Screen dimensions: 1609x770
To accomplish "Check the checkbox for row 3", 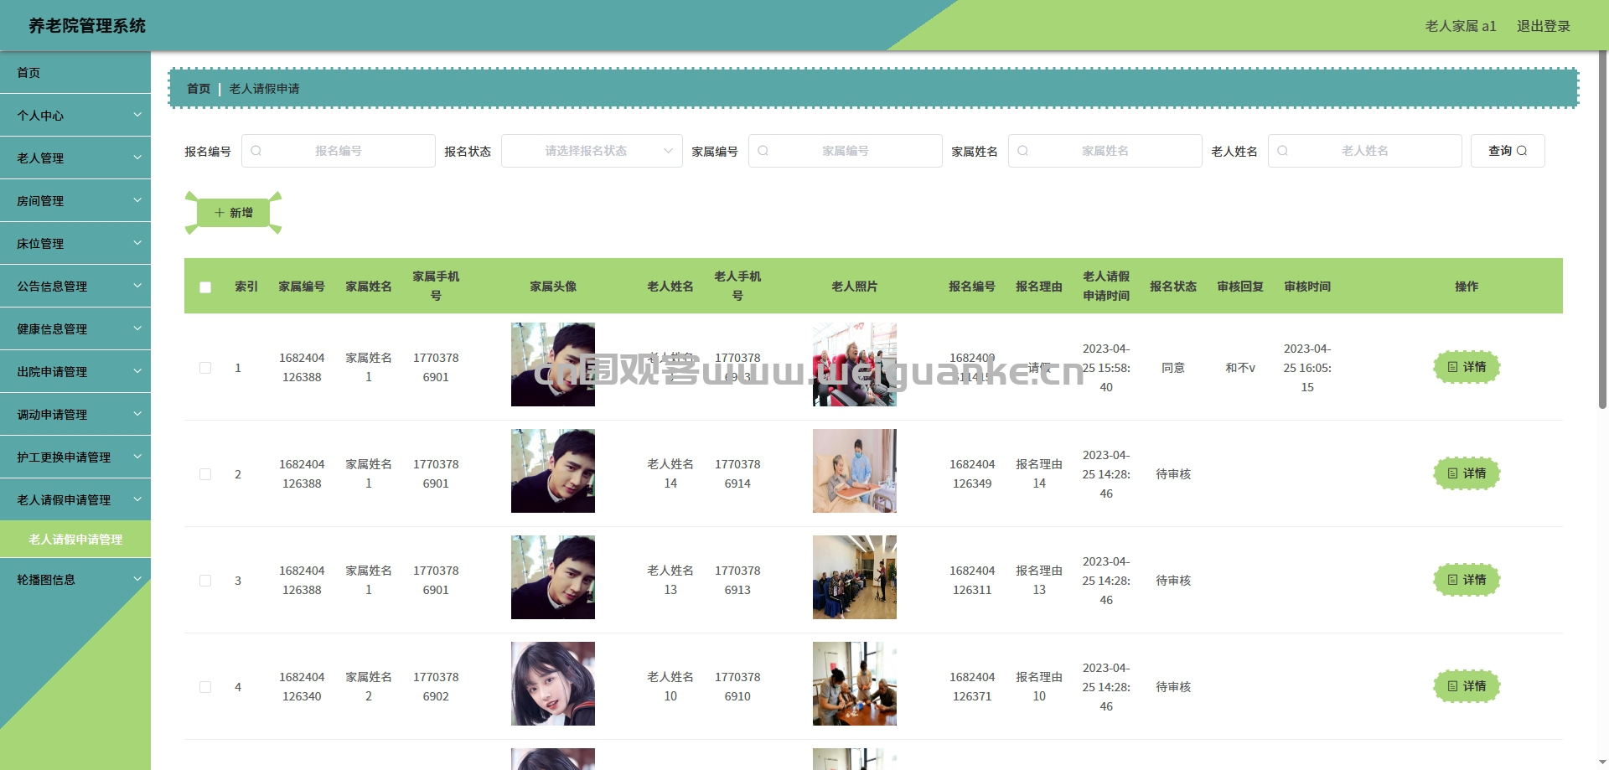I will tap(205, 581).
